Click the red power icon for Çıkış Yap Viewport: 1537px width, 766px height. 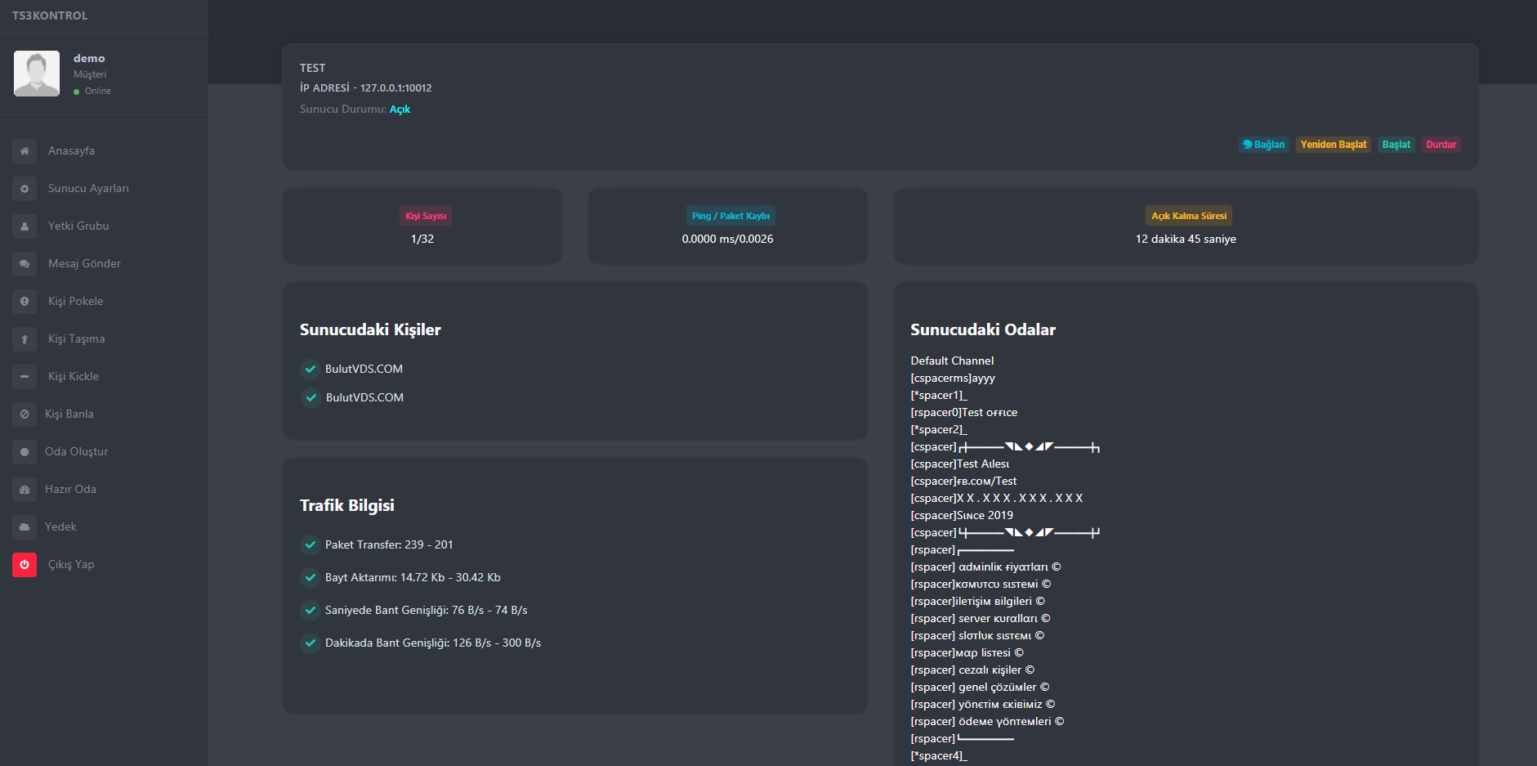(x=25, y=565)
